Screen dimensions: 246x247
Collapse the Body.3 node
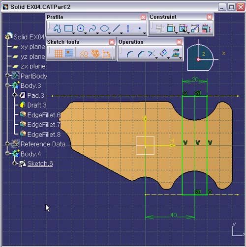pyautogui.click(x=7, y=85)
